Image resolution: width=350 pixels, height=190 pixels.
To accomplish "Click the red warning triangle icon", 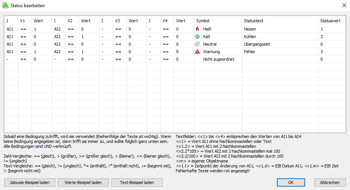I will [197, 52].
